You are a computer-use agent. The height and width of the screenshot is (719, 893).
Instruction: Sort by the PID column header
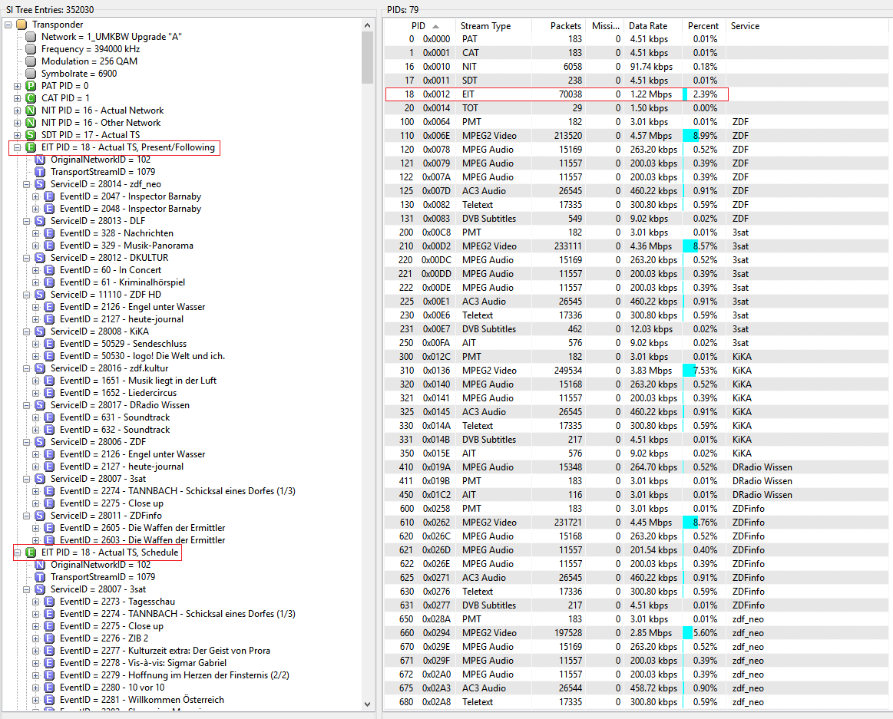[418, 26]
